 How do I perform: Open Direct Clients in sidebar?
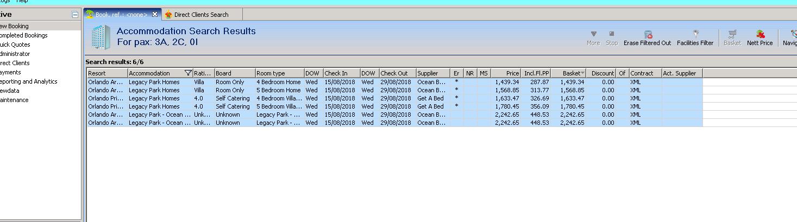click(x=15, y=63)
